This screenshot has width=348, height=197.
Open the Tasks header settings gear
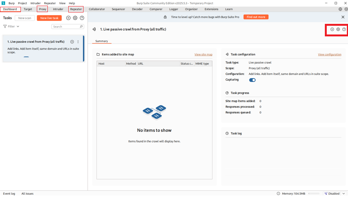click(75, 18)
